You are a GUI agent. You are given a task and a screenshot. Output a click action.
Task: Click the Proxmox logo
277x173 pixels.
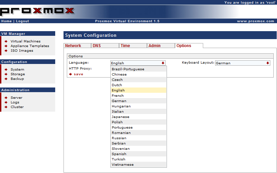point(37,11)
